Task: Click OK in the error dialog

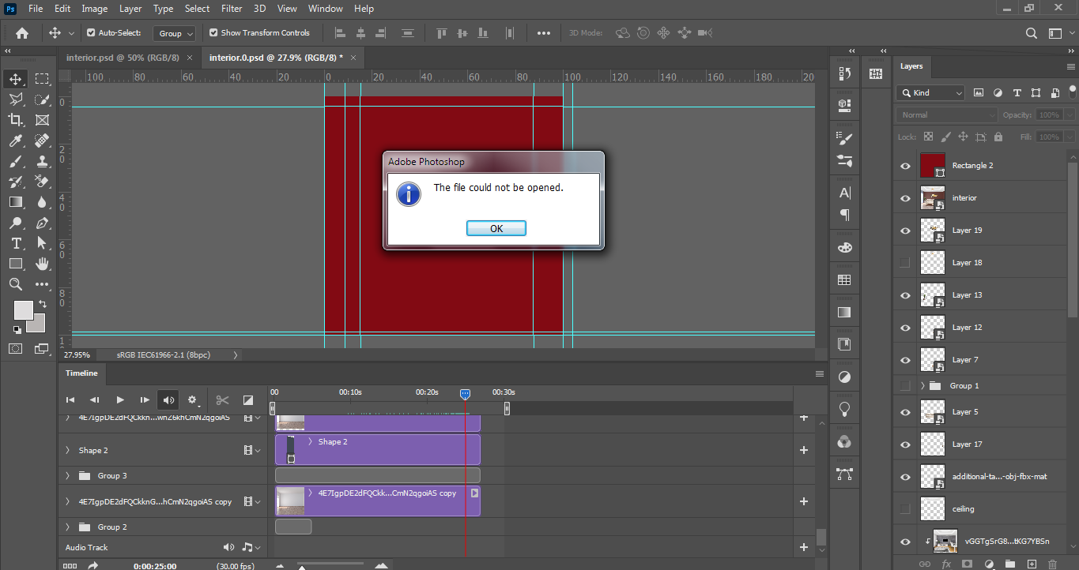Action: pyautogui.click(x=496, y=227)
